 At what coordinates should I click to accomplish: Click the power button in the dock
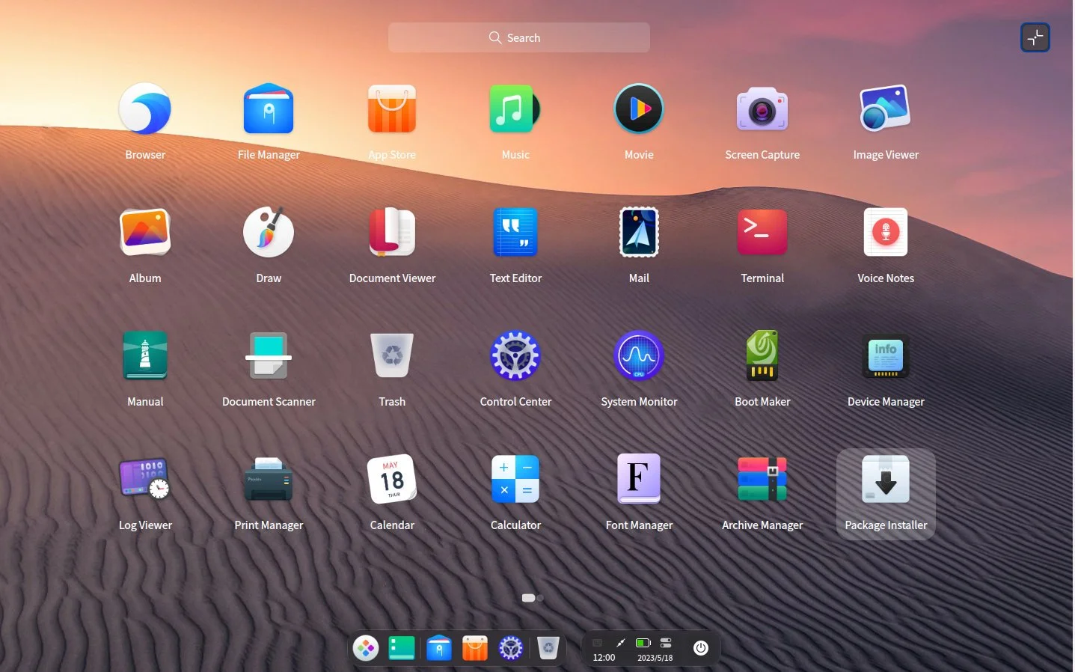(701, 648)
